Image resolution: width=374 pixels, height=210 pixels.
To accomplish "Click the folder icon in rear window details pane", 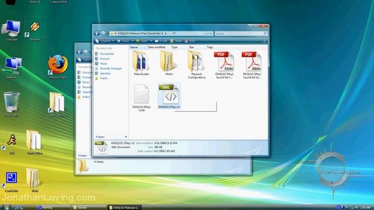I will [x=83, y=166].
